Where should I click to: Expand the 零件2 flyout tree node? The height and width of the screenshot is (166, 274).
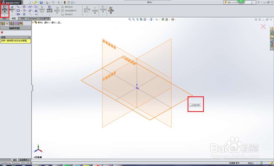[x=33, y=22]
